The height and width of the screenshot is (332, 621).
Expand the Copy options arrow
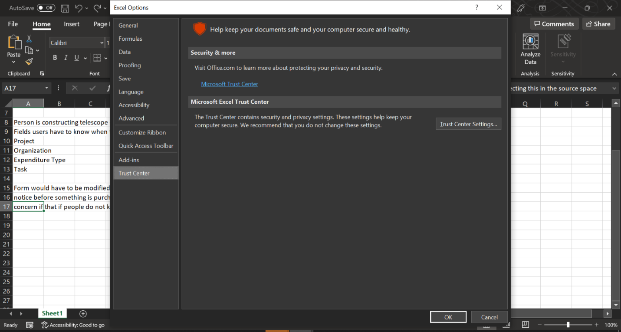click(x=37, y=51)
